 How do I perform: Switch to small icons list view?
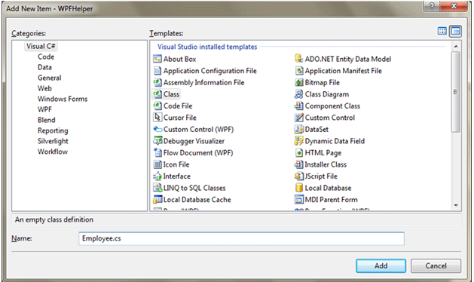pos(455,31)
